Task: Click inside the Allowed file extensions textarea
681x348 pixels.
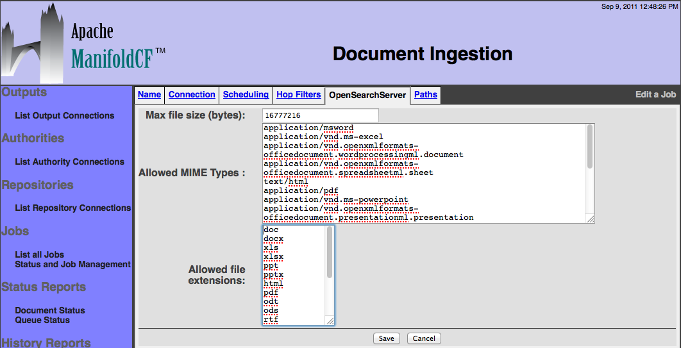Action: pos(294,276)
